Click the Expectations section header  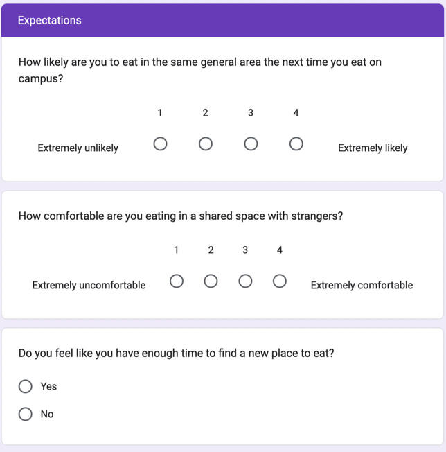coord(50,20)
